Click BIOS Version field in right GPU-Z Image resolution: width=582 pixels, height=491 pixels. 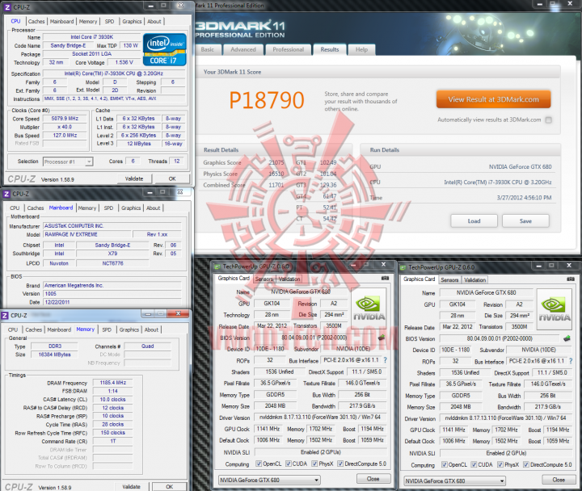click(500, 338)
